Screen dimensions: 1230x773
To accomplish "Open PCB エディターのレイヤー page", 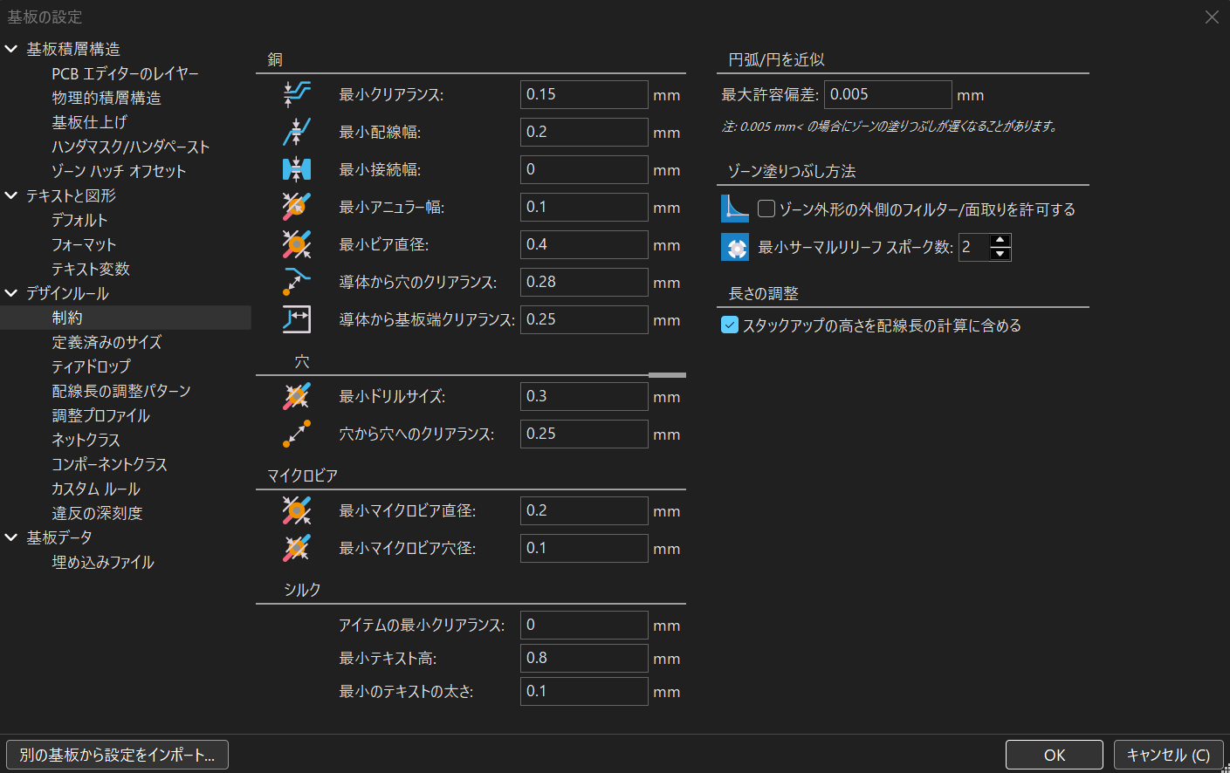I will click(x=126, y=73).
